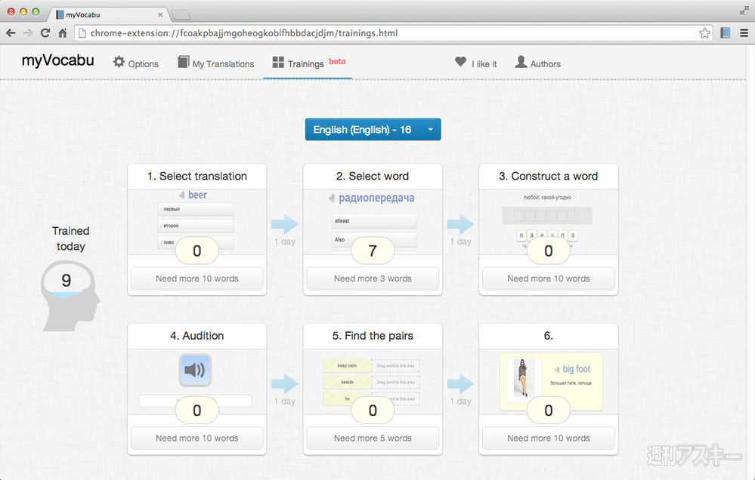Click the Audition answer input field
755x480 pixels.
195,401
